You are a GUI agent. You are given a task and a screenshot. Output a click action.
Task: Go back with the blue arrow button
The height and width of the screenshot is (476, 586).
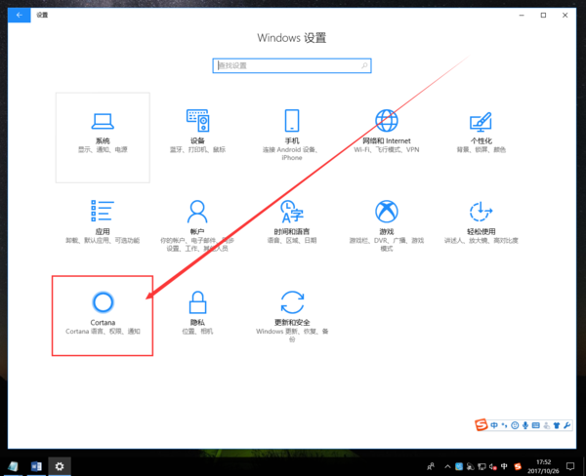coord(20,15)
